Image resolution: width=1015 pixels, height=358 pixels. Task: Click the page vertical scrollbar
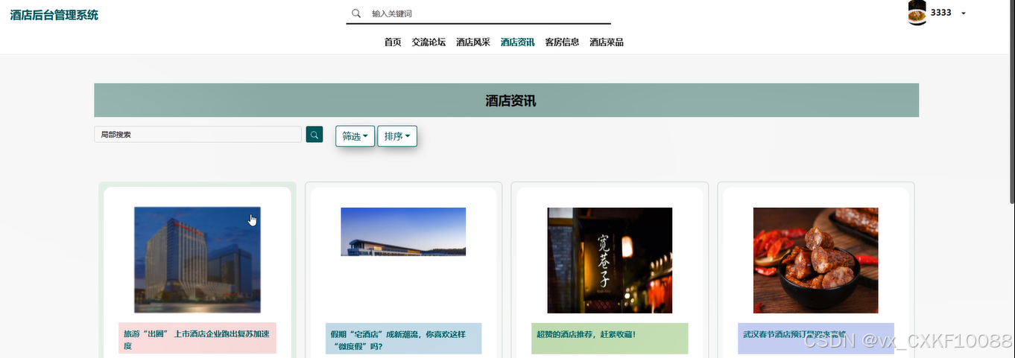pyautogui.click(x=1011, y=101)
